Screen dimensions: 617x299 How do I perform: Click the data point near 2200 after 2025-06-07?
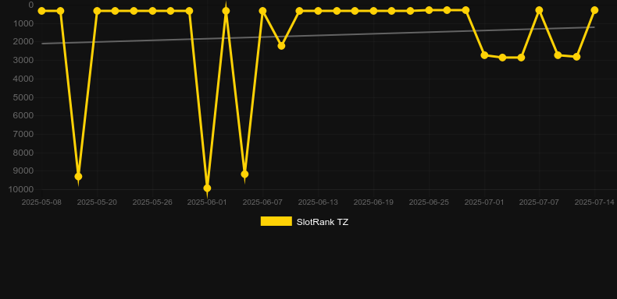click(x=281, y=46)
